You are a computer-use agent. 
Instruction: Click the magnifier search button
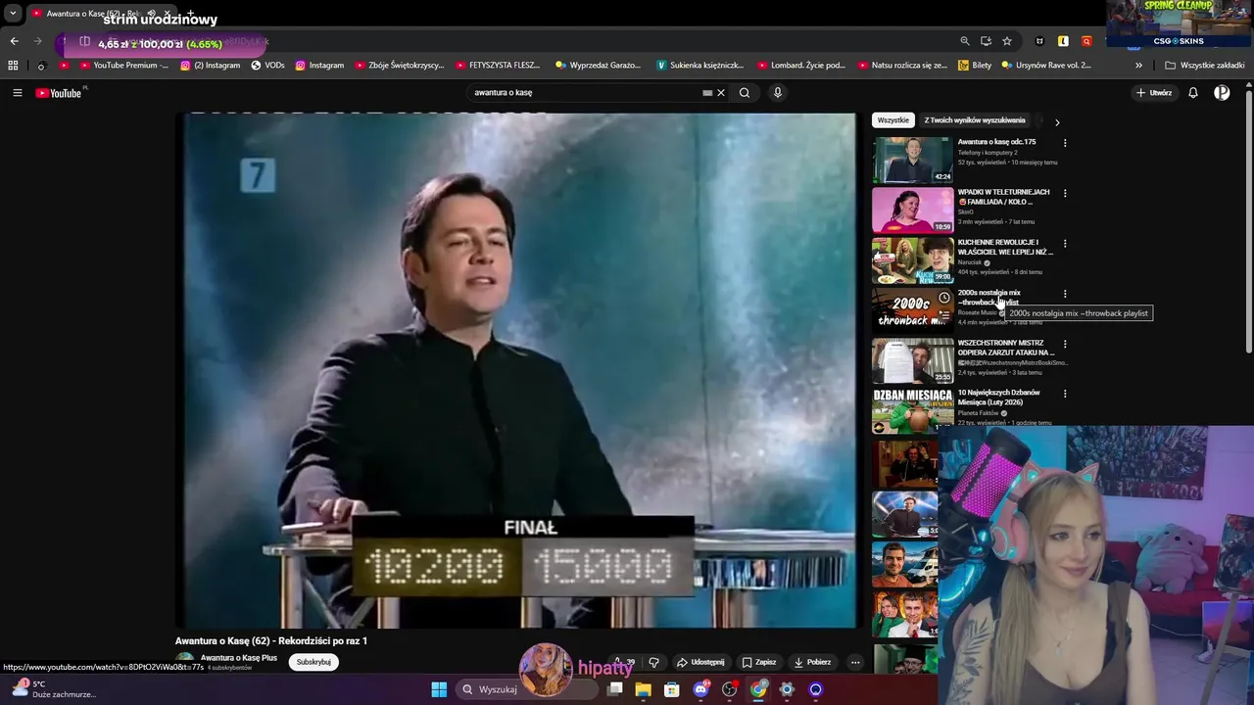pyautogui.click(x=745, y=93)
